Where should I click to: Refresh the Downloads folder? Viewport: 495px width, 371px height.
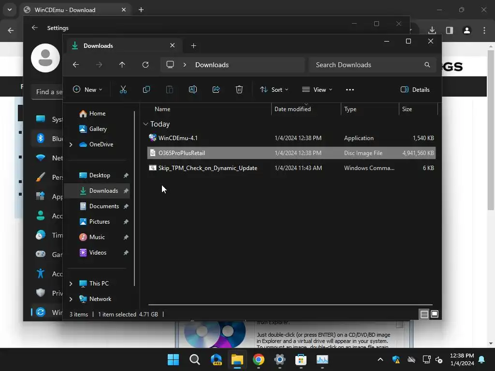tap(145, 65)
